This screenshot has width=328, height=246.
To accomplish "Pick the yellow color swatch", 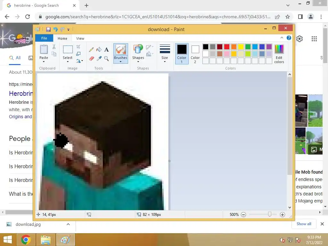I will coord(241,47).
